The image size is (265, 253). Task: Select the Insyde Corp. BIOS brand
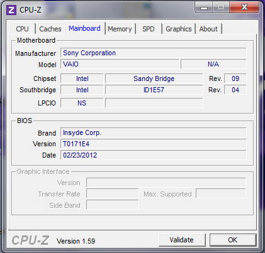(x=154, y=132)
